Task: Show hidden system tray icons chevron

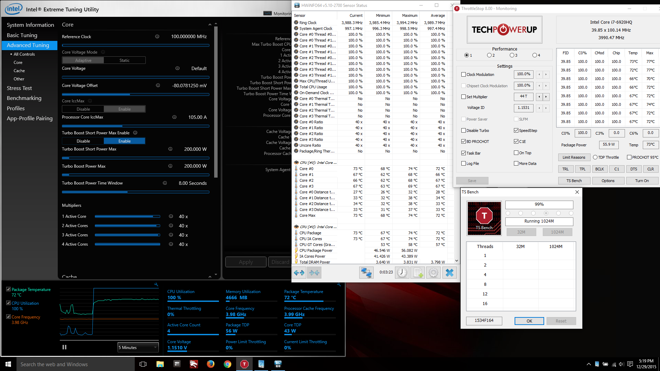Action: coord(588,364)
